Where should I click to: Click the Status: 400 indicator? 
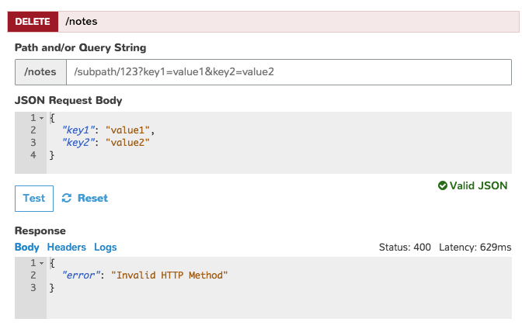(x=405, y=247)
